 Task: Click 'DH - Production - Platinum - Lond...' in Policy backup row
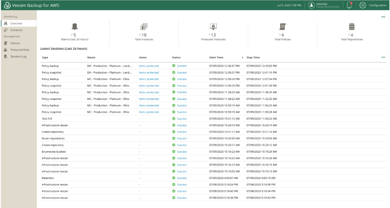click(x=109, y=66)
